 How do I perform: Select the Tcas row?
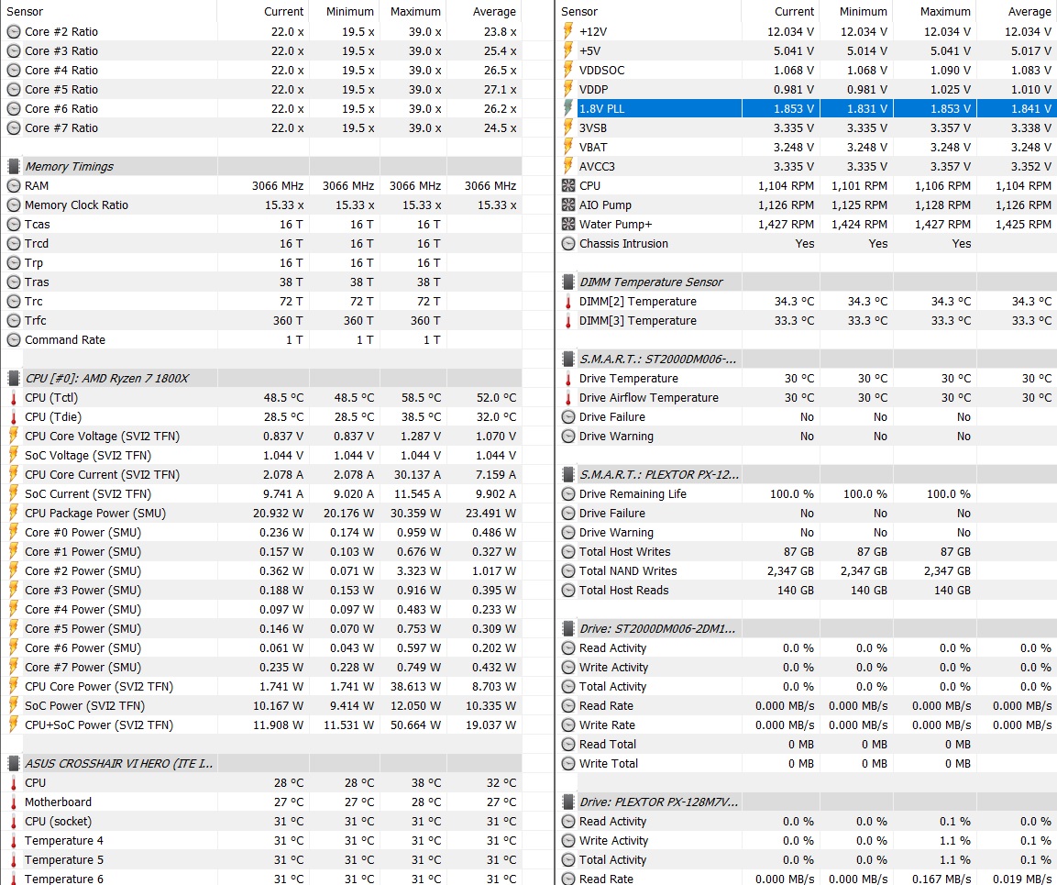261,225
